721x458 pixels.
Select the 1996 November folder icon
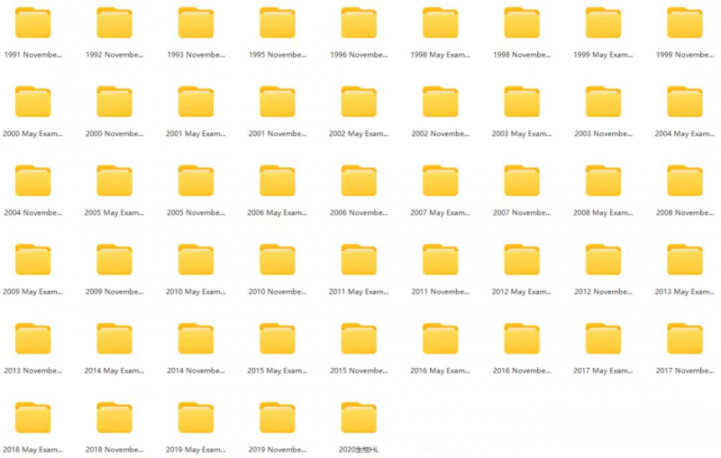(x=359, y=22)
